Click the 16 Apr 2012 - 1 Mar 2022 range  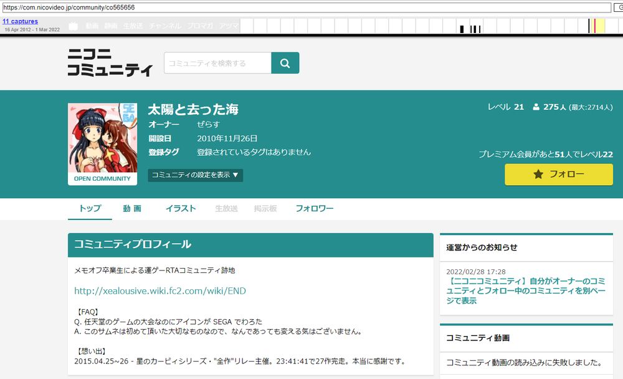point(32,30)
